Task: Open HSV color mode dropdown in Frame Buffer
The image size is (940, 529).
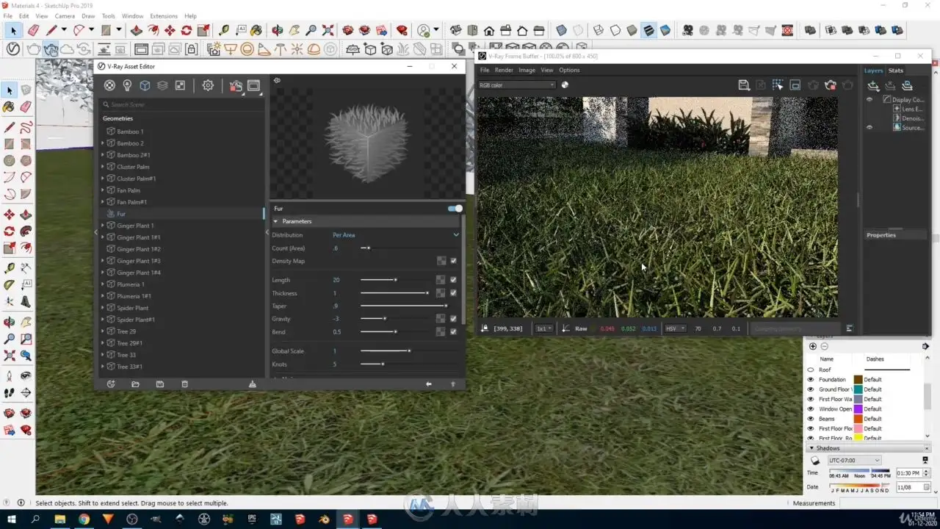Action: click(x=675, y=328)
